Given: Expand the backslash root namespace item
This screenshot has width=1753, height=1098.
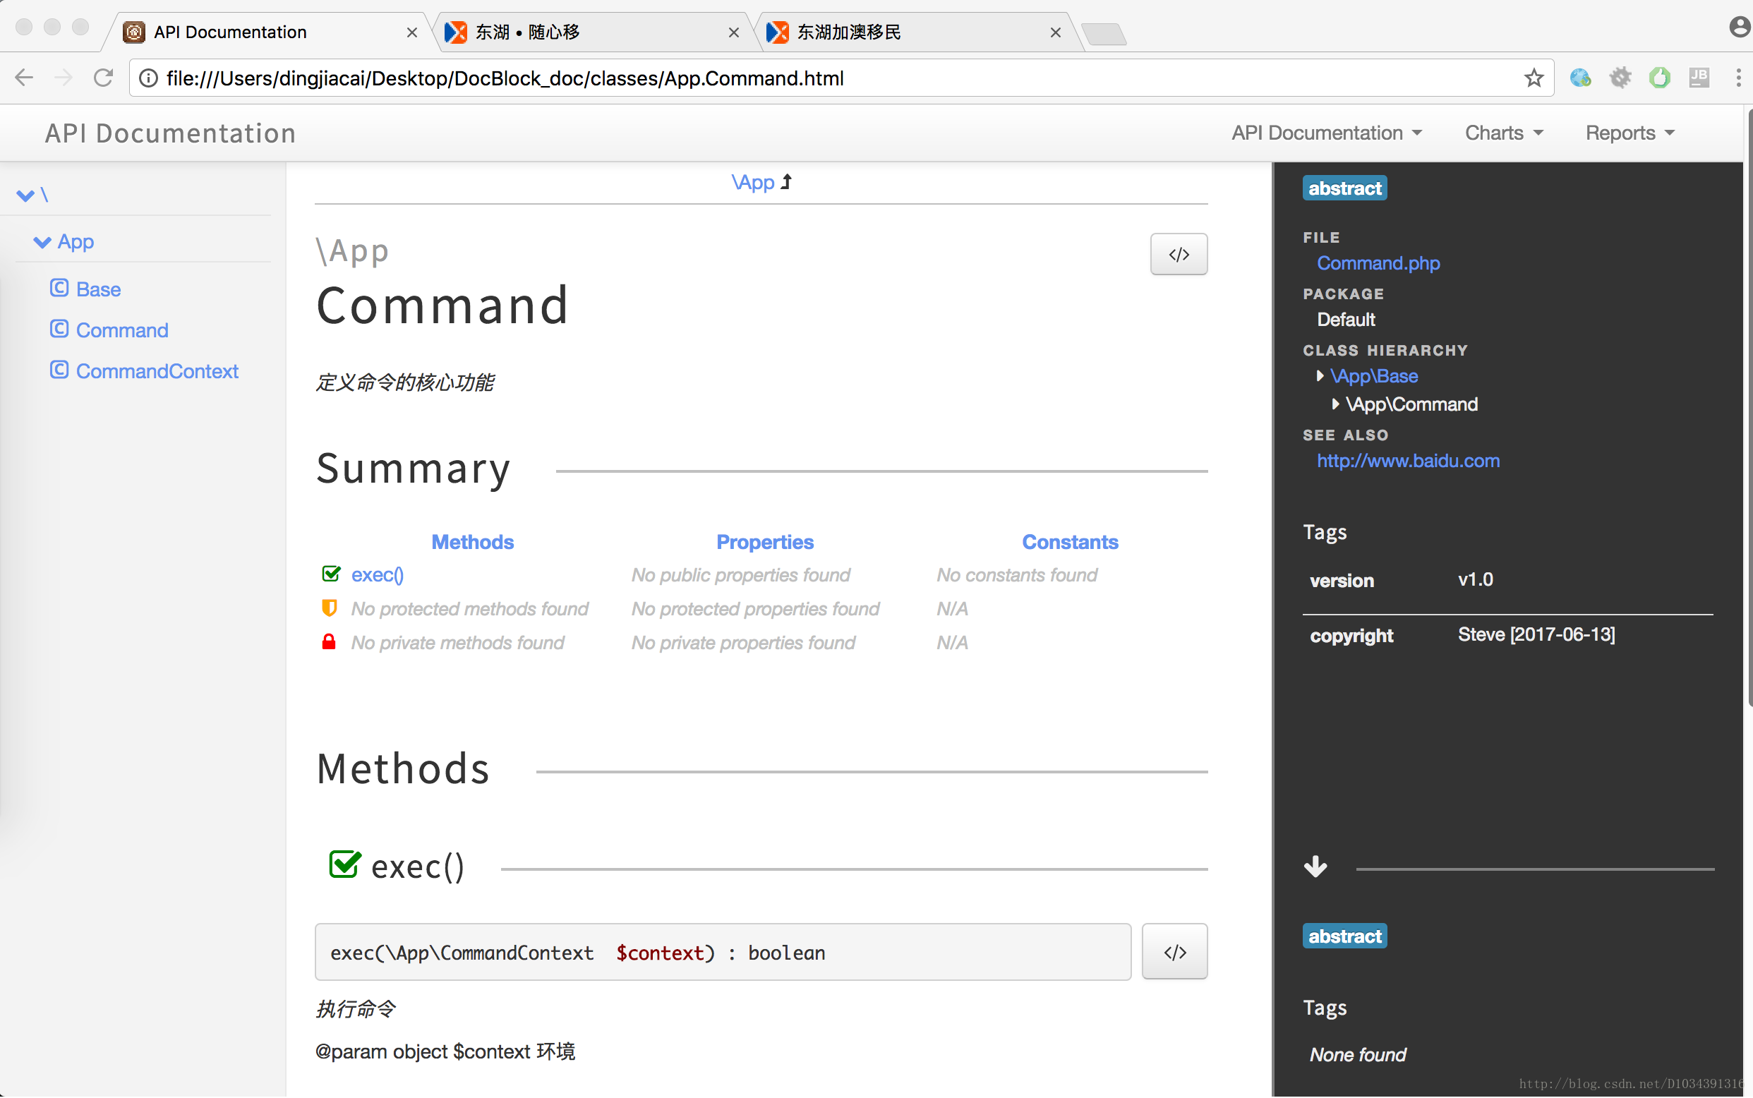Looking at the screenshot, I should 32,195.
